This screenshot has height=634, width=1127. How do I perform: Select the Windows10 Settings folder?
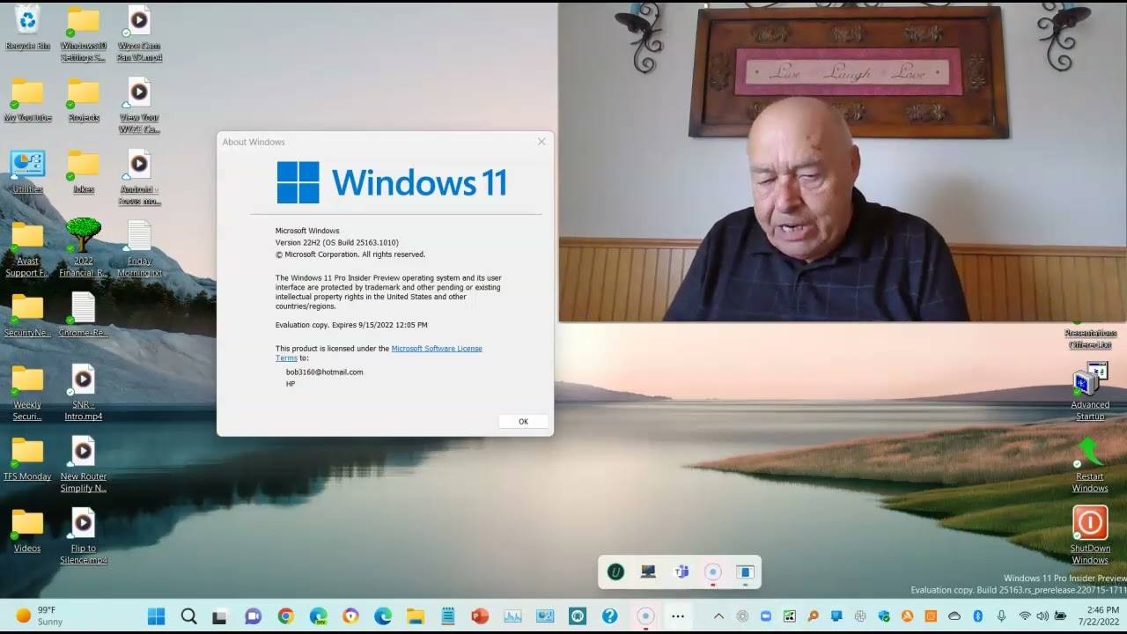click(84, 33)
